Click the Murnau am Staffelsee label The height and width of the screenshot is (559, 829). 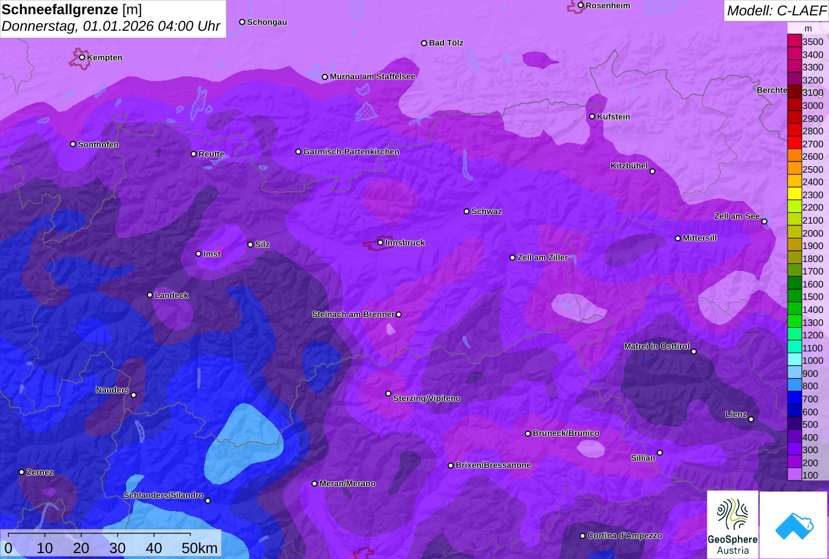tap(372, 76)
